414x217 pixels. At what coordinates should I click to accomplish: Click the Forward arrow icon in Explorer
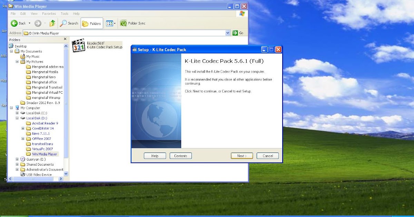coord(38,23)
